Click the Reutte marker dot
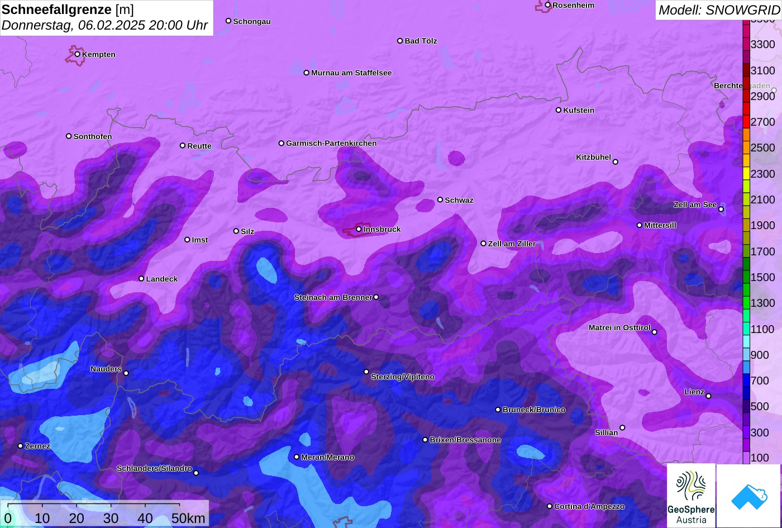Viewport: 782px width, 528px height. coord(183,145)
